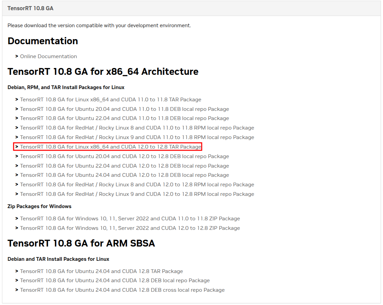Screen dimensions: 383x305
Task: Select RedHat / Rocky Linux 9 CUDA 12.0 to 12.8 RPM
Action: pyautogui.click(x=137, y=194)
